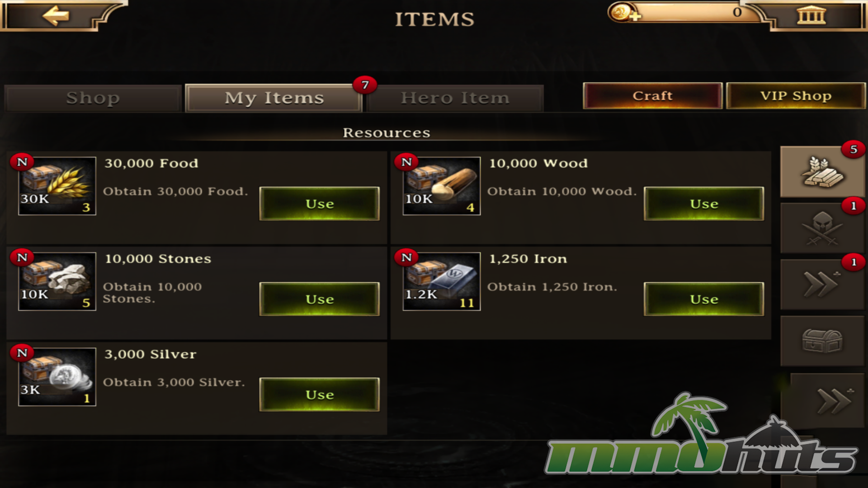
Task: Use the 10,000 Wood item
Action: coord(704,204)
